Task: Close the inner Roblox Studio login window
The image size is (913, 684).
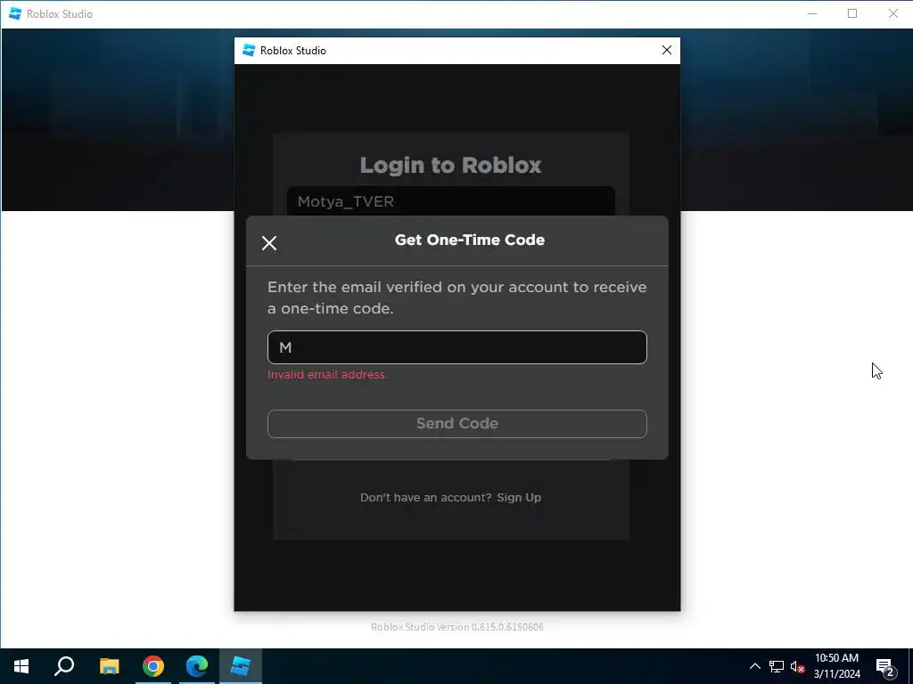Action: [x=667, y=51]
